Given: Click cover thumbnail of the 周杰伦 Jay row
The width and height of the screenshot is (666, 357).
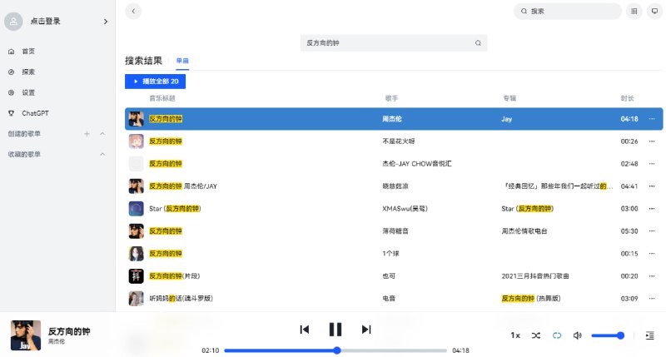Looking at the screenshot, I should click(136, 119).
